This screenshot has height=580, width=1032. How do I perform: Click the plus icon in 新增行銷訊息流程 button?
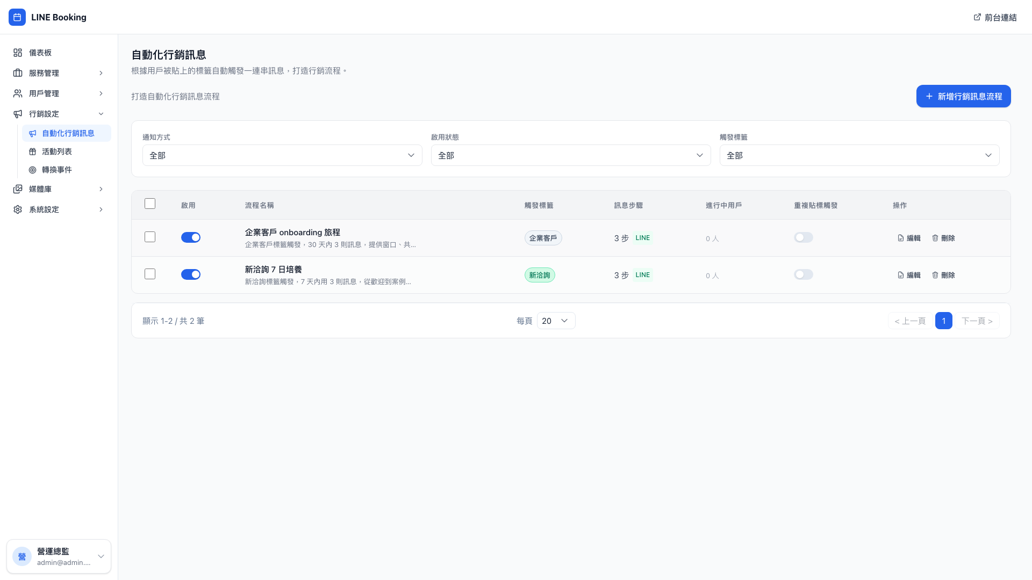click(929, 96)
